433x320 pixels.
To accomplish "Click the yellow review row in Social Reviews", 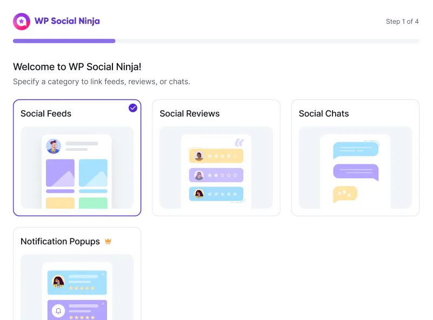I will click(216, 156).
